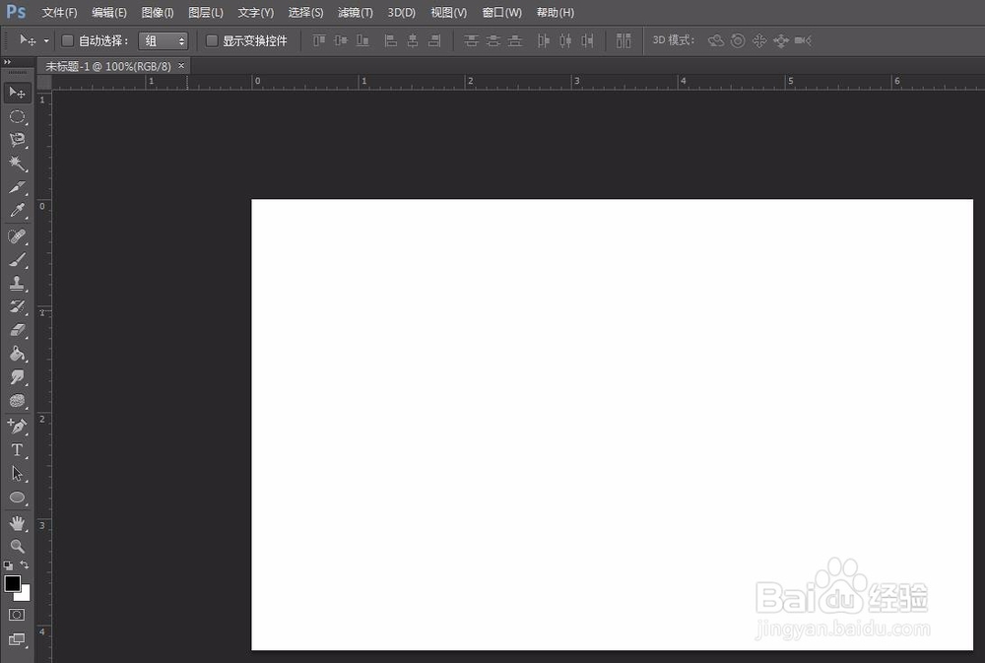Select the Paint Bucket tool
985x663 pixels.
tap(17, 354)
